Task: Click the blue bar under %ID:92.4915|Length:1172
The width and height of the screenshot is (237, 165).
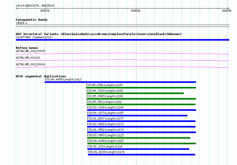Action: [141, 127]
